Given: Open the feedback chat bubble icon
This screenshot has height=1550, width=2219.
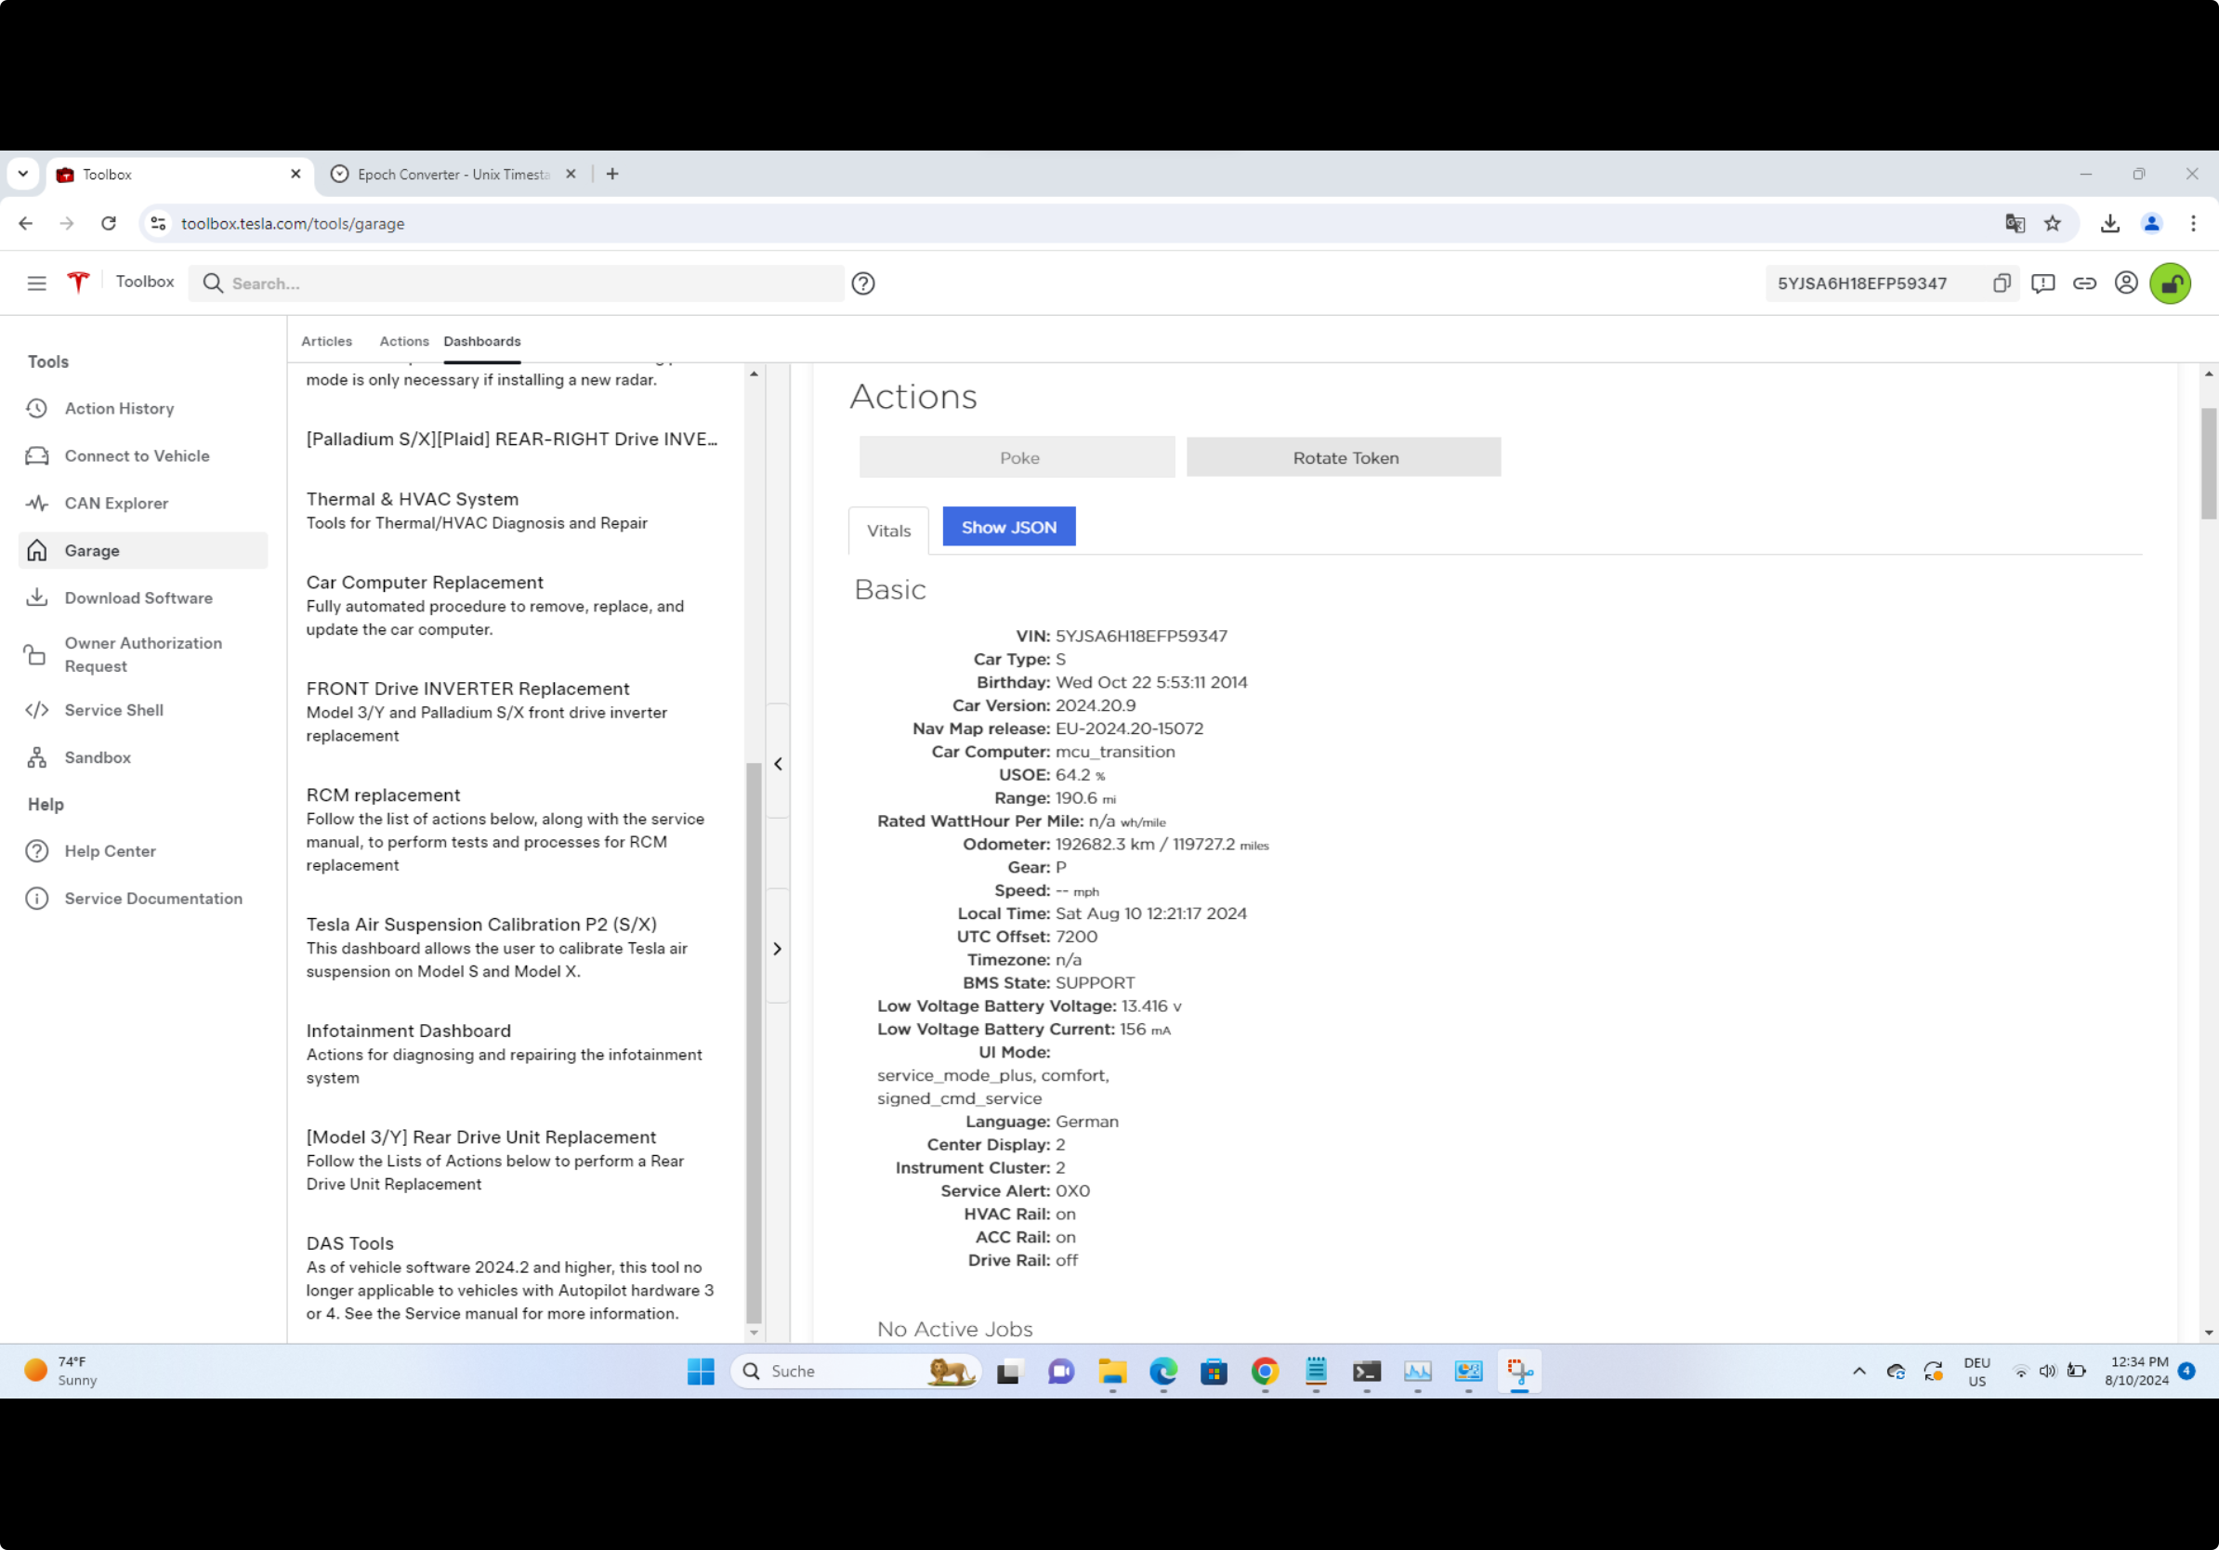Looking at the screenshot, I should point(2042,283).
